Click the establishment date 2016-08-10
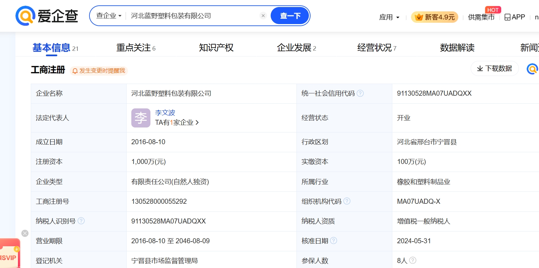Viewport: 539px width, 268px height. [148, 142]
